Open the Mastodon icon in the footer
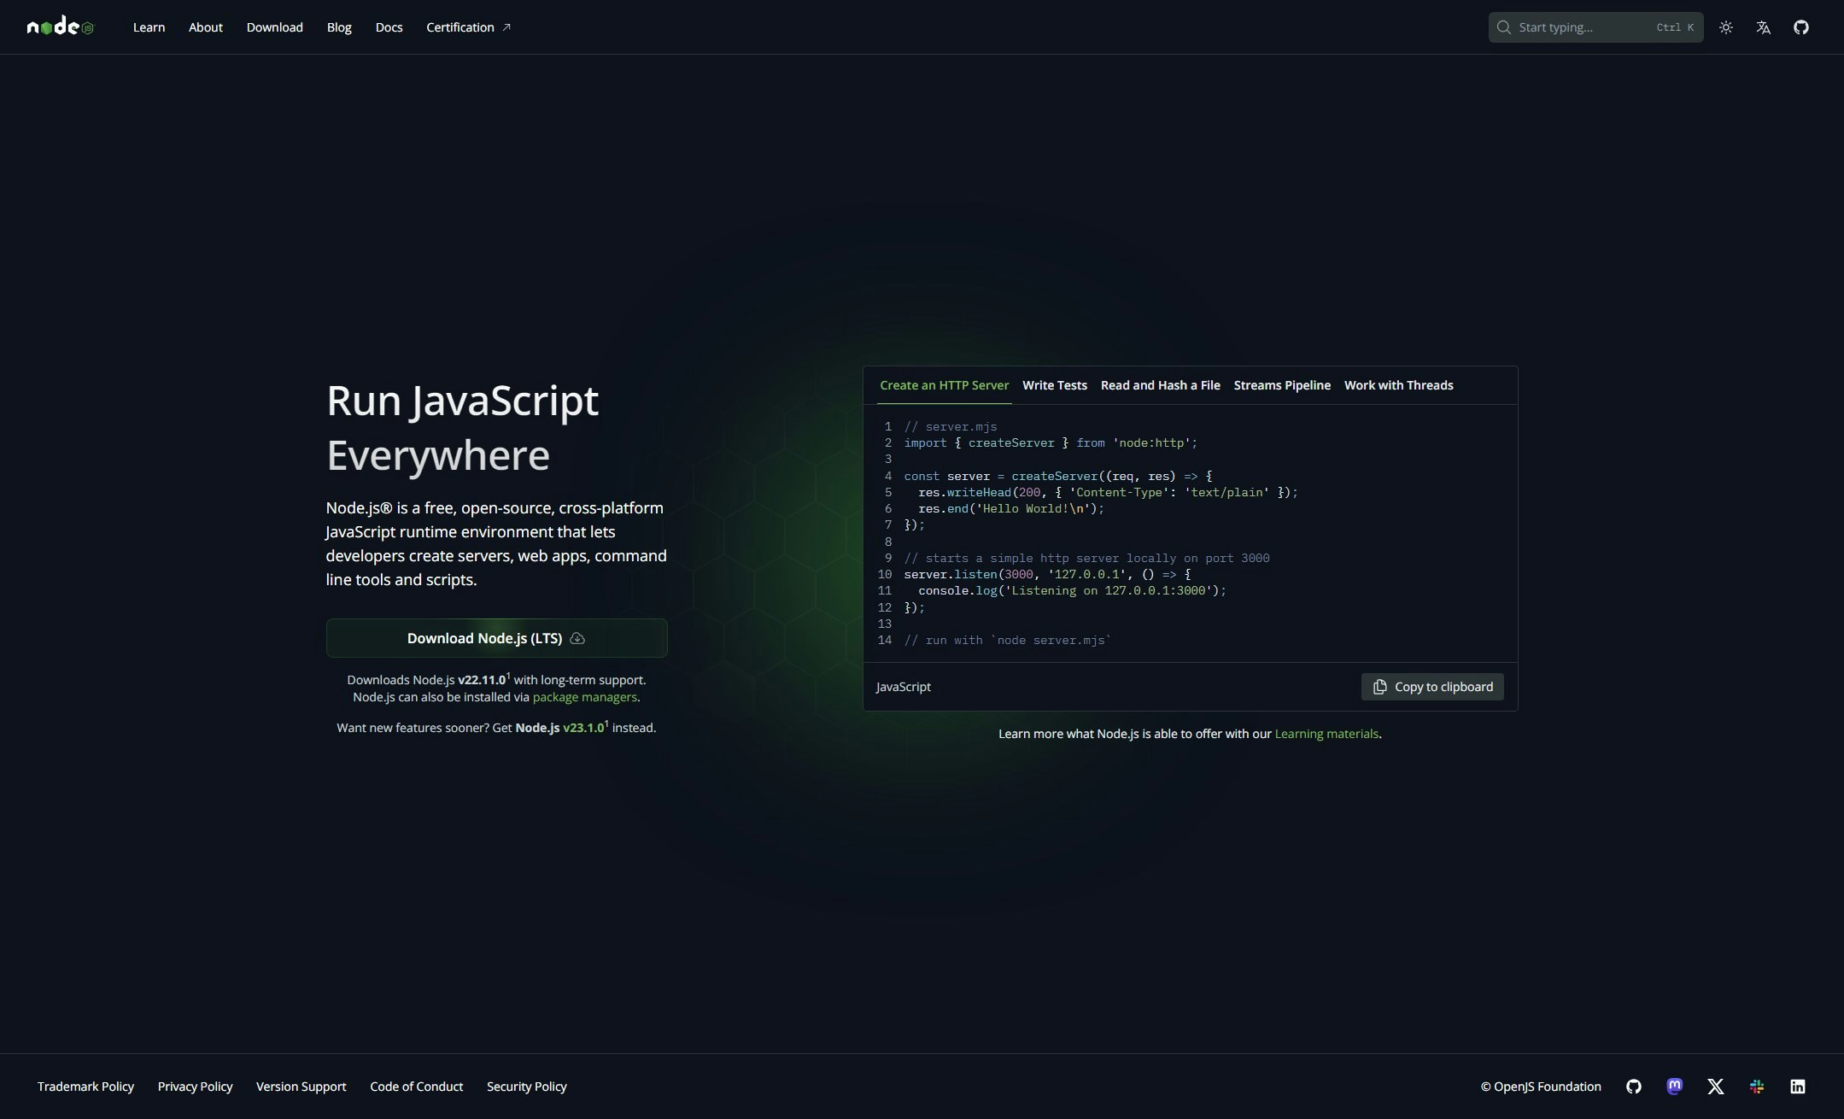 (1675, 1086)
